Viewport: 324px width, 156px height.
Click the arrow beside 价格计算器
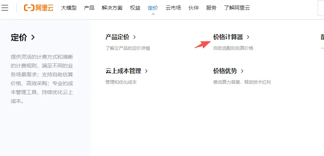pyautogui.click(x=248, y=37)
